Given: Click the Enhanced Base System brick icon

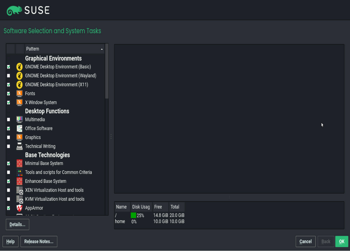Looking at the screenshot, I should (x=19, y=181).
